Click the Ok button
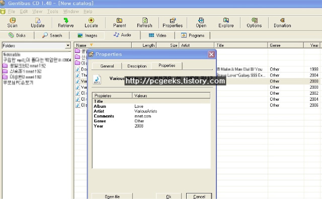The image size is (322, 199). (x=169, y=196)
